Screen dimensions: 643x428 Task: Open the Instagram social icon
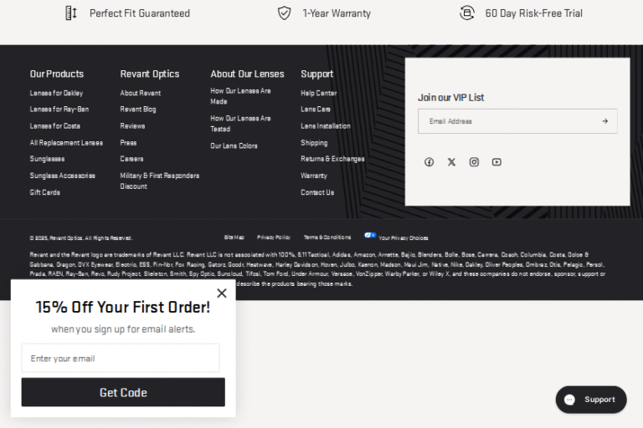(x=474, y=162)
